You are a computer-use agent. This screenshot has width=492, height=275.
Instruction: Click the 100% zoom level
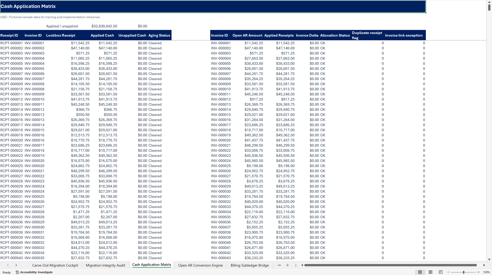(486, 272)
